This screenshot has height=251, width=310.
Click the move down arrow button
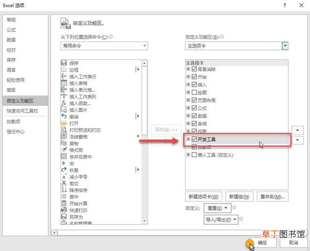click(297, 140)
